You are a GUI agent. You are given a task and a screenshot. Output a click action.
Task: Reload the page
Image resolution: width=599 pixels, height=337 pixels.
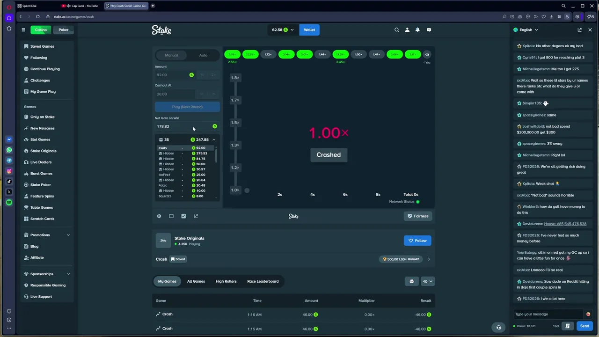(38, 16)
